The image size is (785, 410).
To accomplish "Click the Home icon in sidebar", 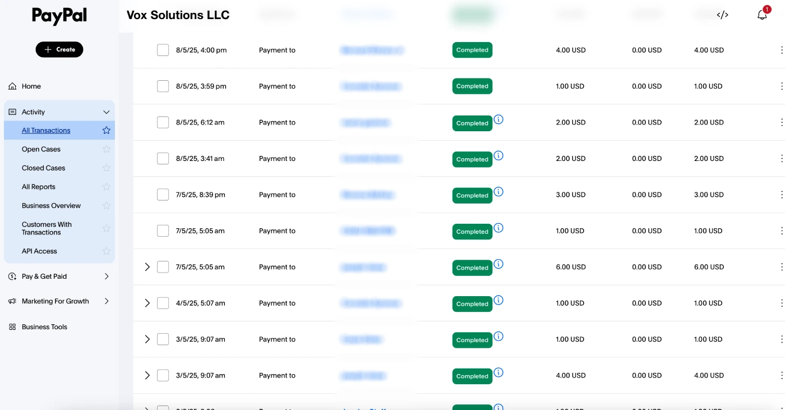I will pyautogui.click(x=12, y=86).
